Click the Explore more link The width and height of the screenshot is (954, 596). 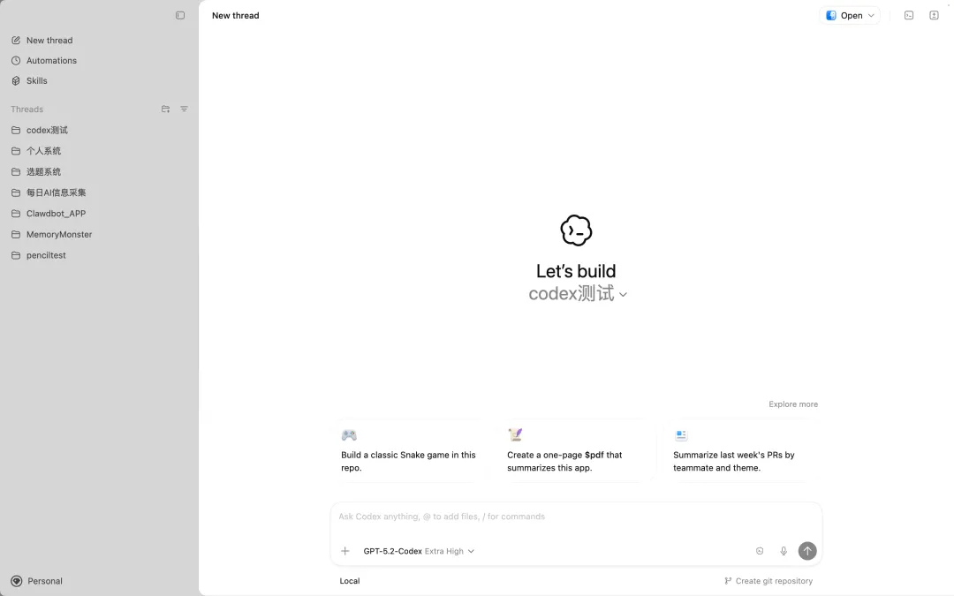(792, 404)
